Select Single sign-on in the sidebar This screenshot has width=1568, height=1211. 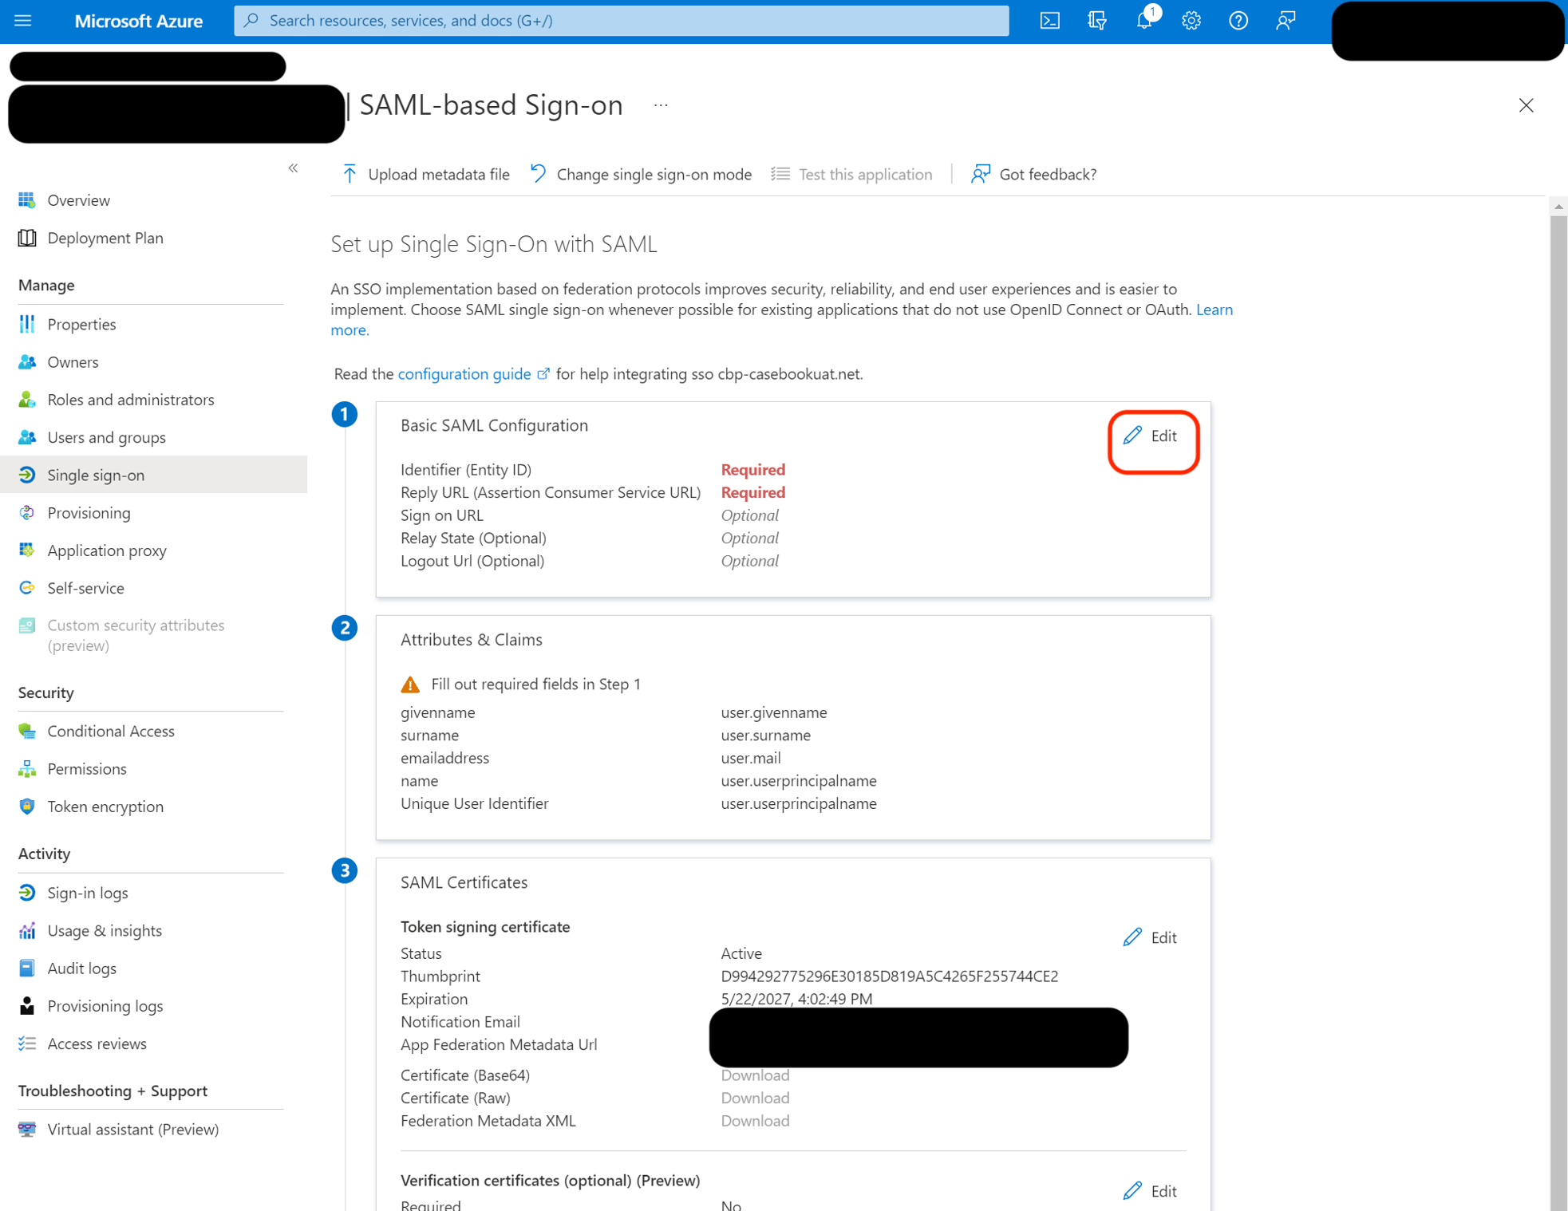click(95, 475)
